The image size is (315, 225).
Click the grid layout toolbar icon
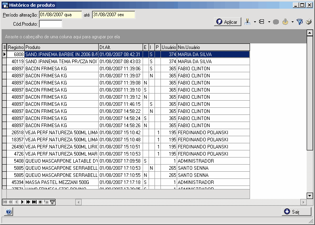pyautogui.click(x=262, y=22)
